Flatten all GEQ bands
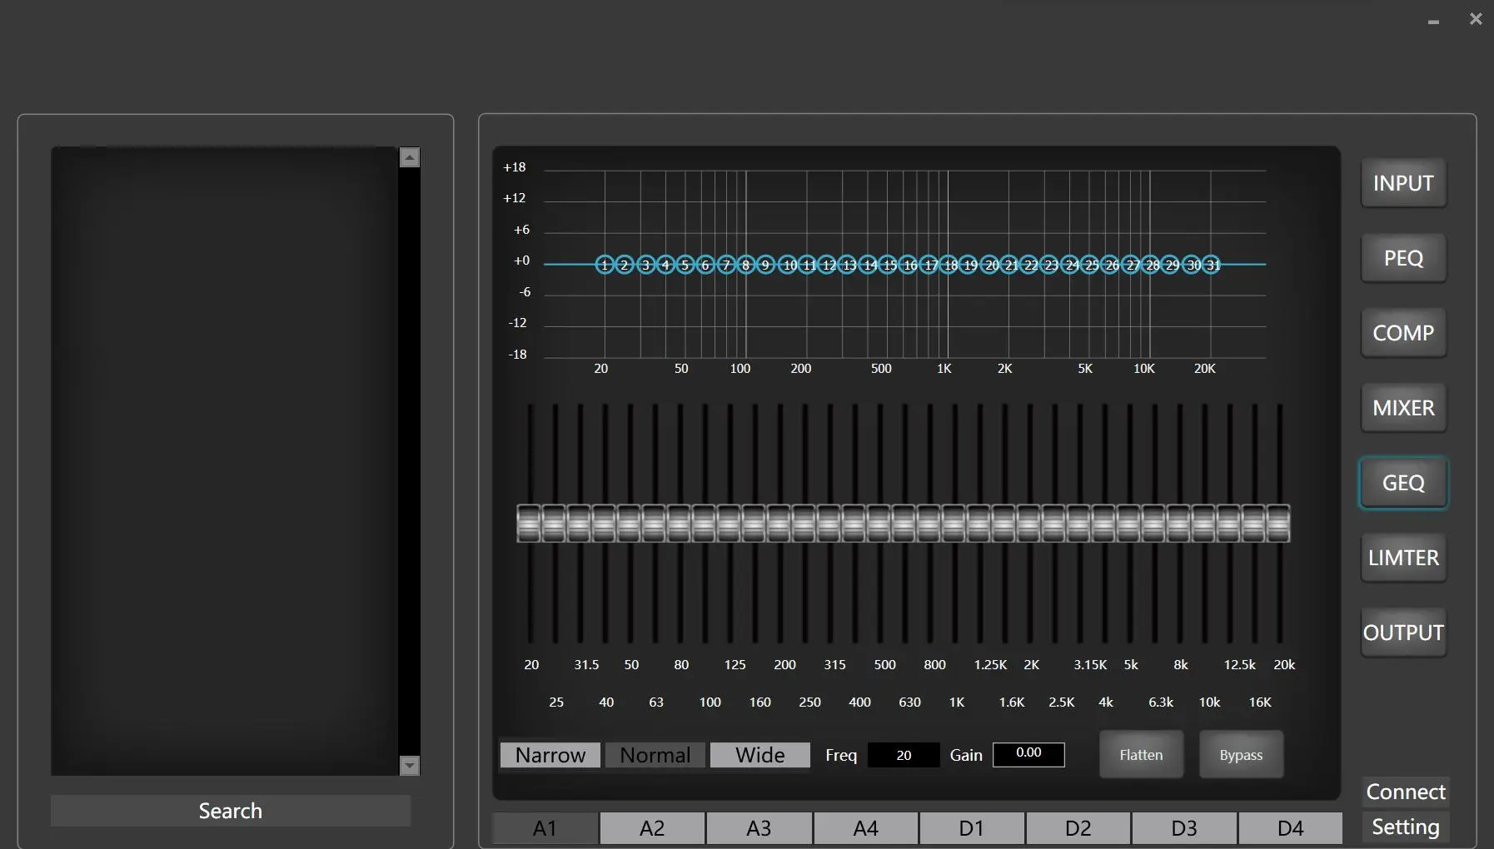 point(1141,755)
